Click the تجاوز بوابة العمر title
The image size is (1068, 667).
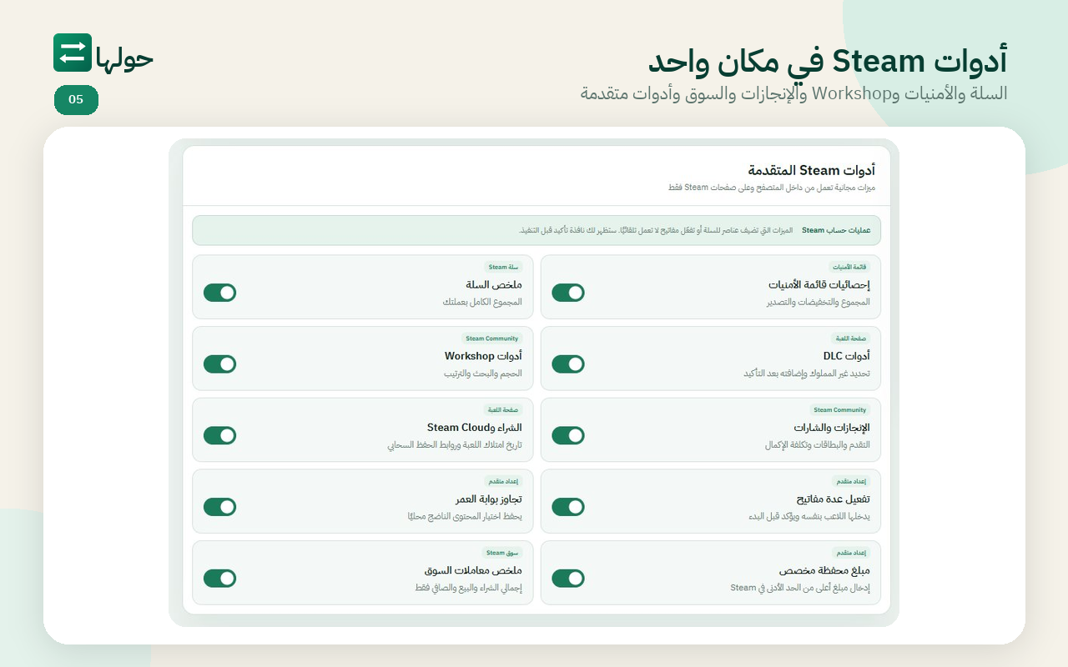coord(489,499)
